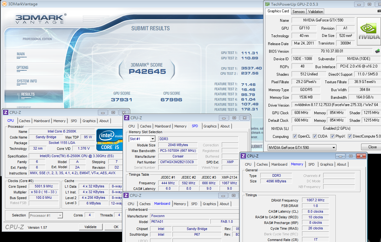Switch to the Sensors tab in GPU-Z

[299, 12]
